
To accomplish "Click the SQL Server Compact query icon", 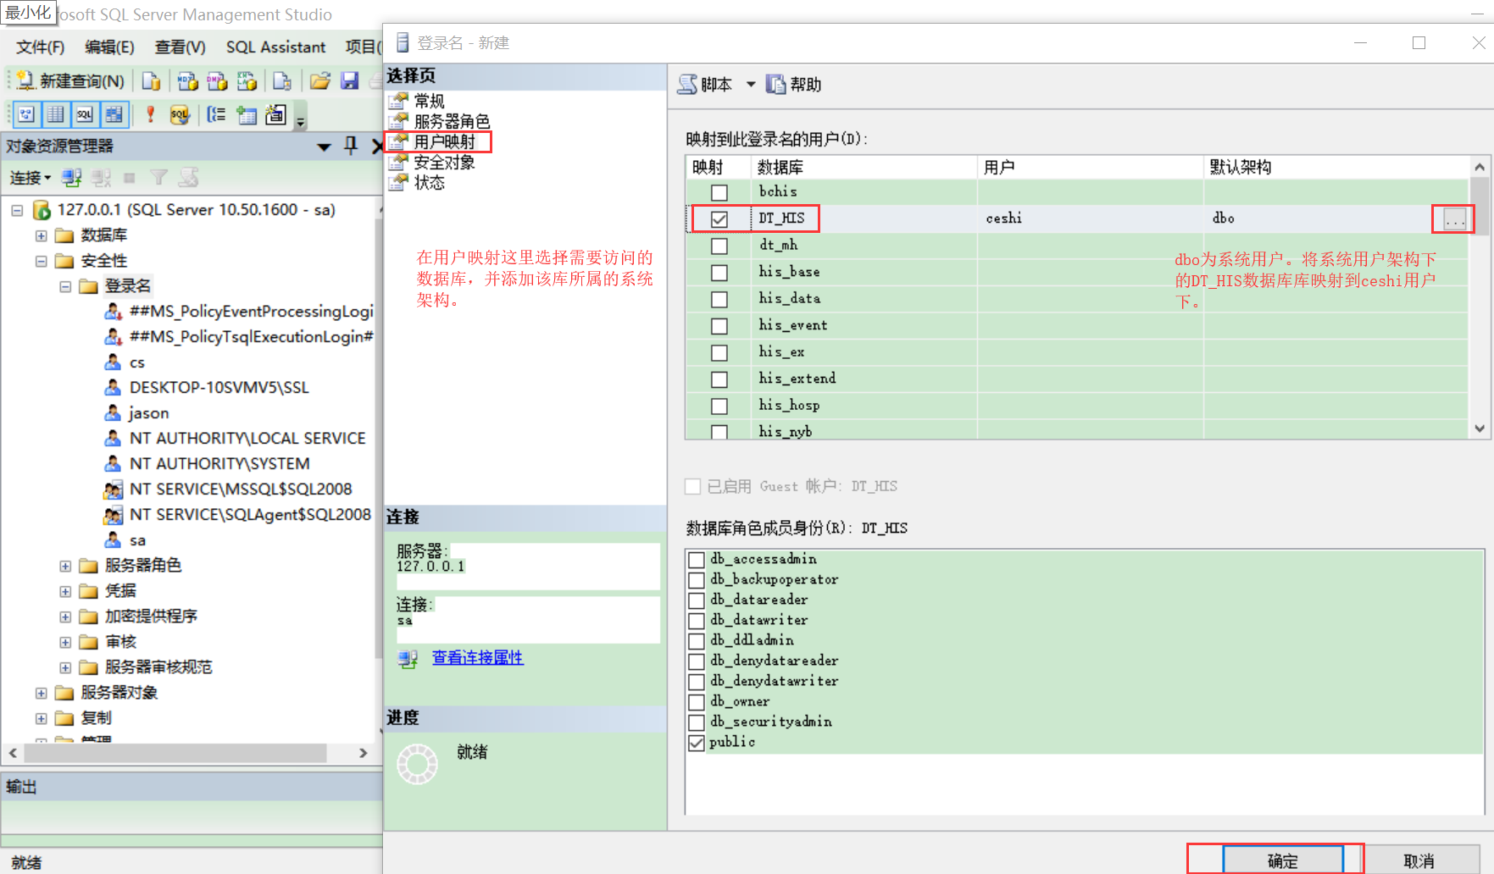I will tap(282, 81).
